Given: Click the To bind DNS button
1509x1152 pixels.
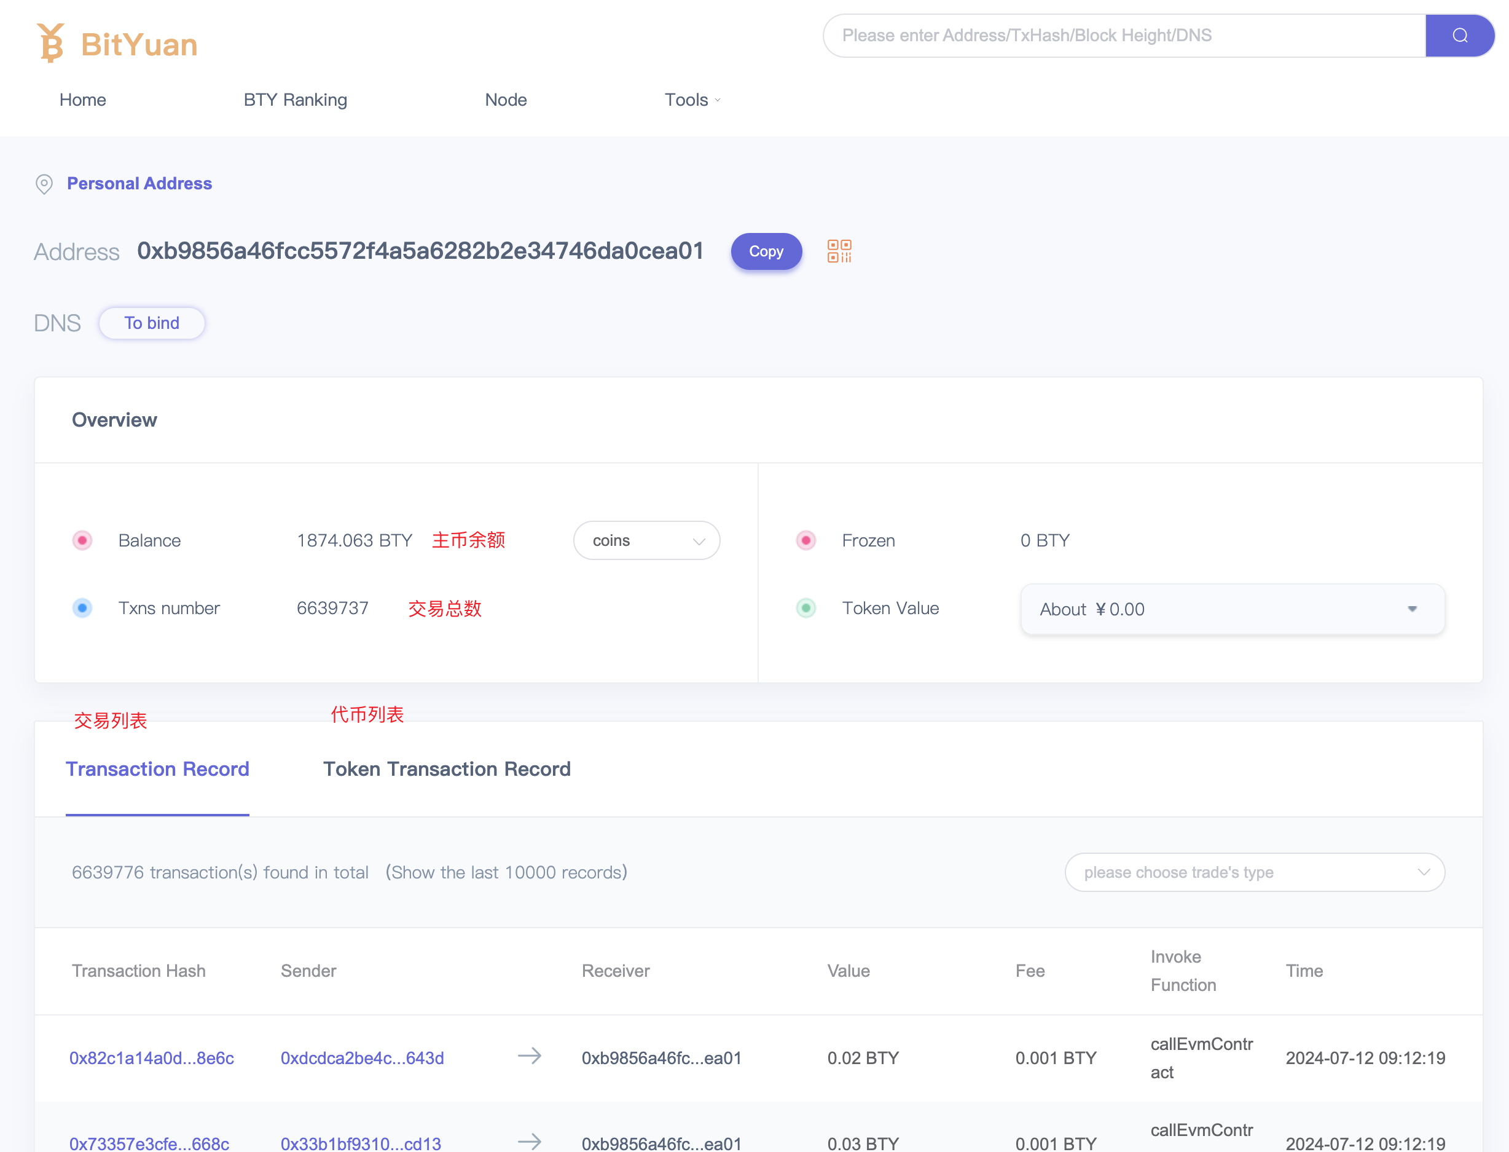Looking at the screenshot, I should click(151, 323).
